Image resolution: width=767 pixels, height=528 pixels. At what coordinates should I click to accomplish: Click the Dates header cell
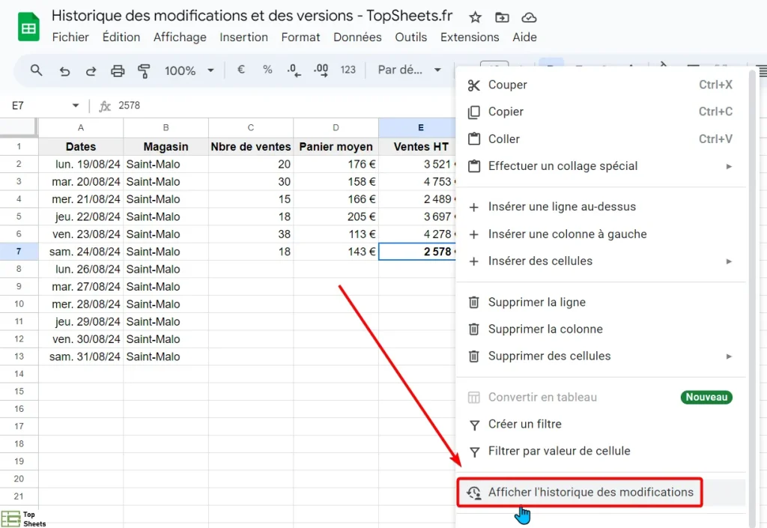coord(81,147)
